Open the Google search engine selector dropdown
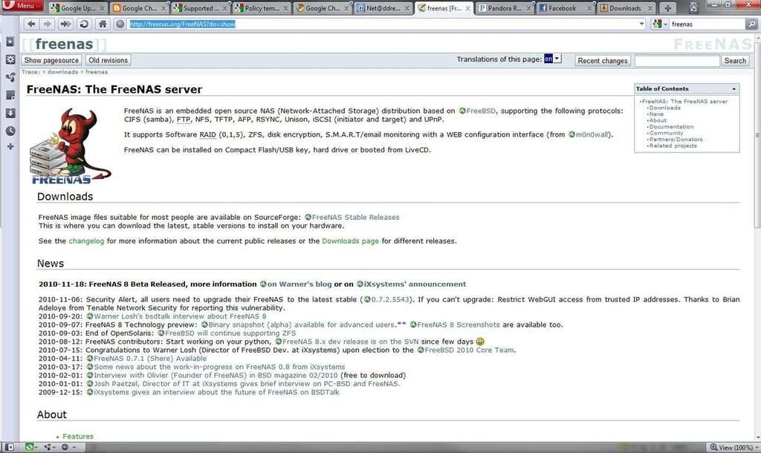 [660, 24]
